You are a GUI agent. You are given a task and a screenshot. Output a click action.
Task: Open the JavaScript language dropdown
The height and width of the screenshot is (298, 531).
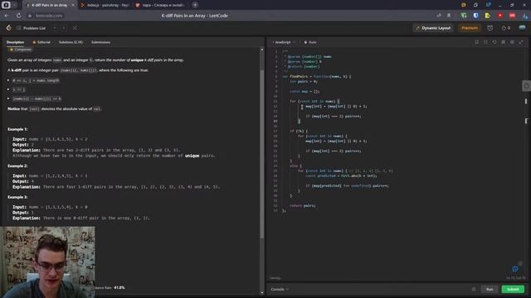[x=284, y=42]
